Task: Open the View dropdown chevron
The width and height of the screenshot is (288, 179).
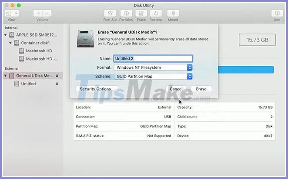Action: coord(16,13)
